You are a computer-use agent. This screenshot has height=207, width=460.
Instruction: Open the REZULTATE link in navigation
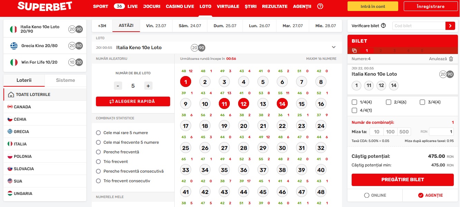[x=275, y=7]
